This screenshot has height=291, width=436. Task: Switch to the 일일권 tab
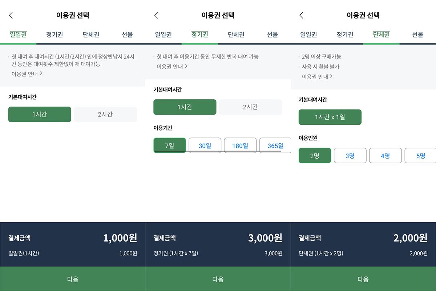(18, 34)
